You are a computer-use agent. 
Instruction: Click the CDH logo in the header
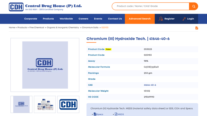tap(16, 7)
